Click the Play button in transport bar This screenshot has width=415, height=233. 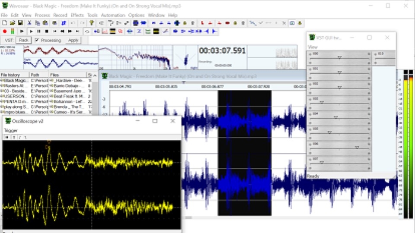(x=31, y=31)
